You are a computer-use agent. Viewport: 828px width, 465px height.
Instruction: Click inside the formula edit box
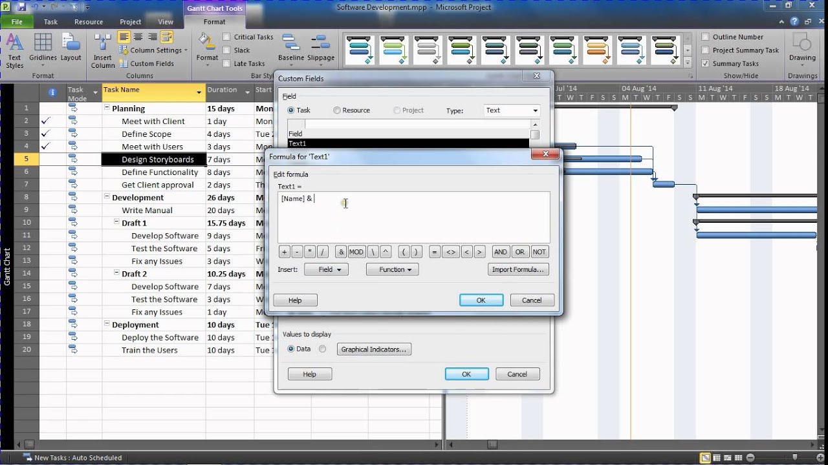(x=414, y=217)
